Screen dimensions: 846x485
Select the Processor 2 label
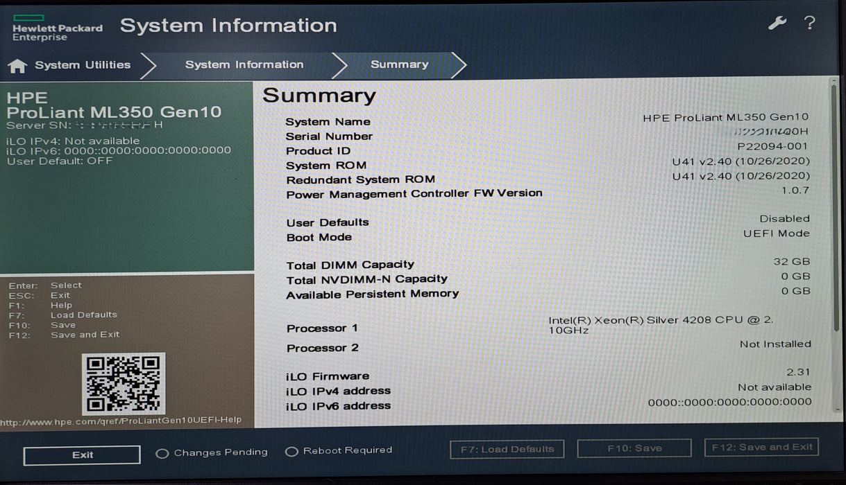(323, 348)
